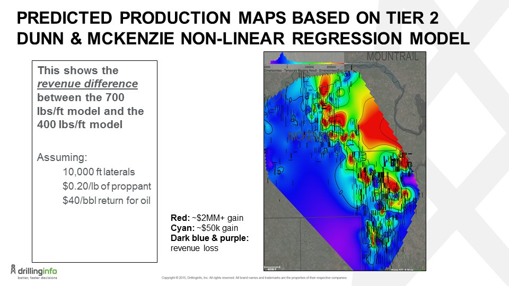Click the 'Assuming:' label
This screenshot has width=509, height=286.
tap(62, 157)
